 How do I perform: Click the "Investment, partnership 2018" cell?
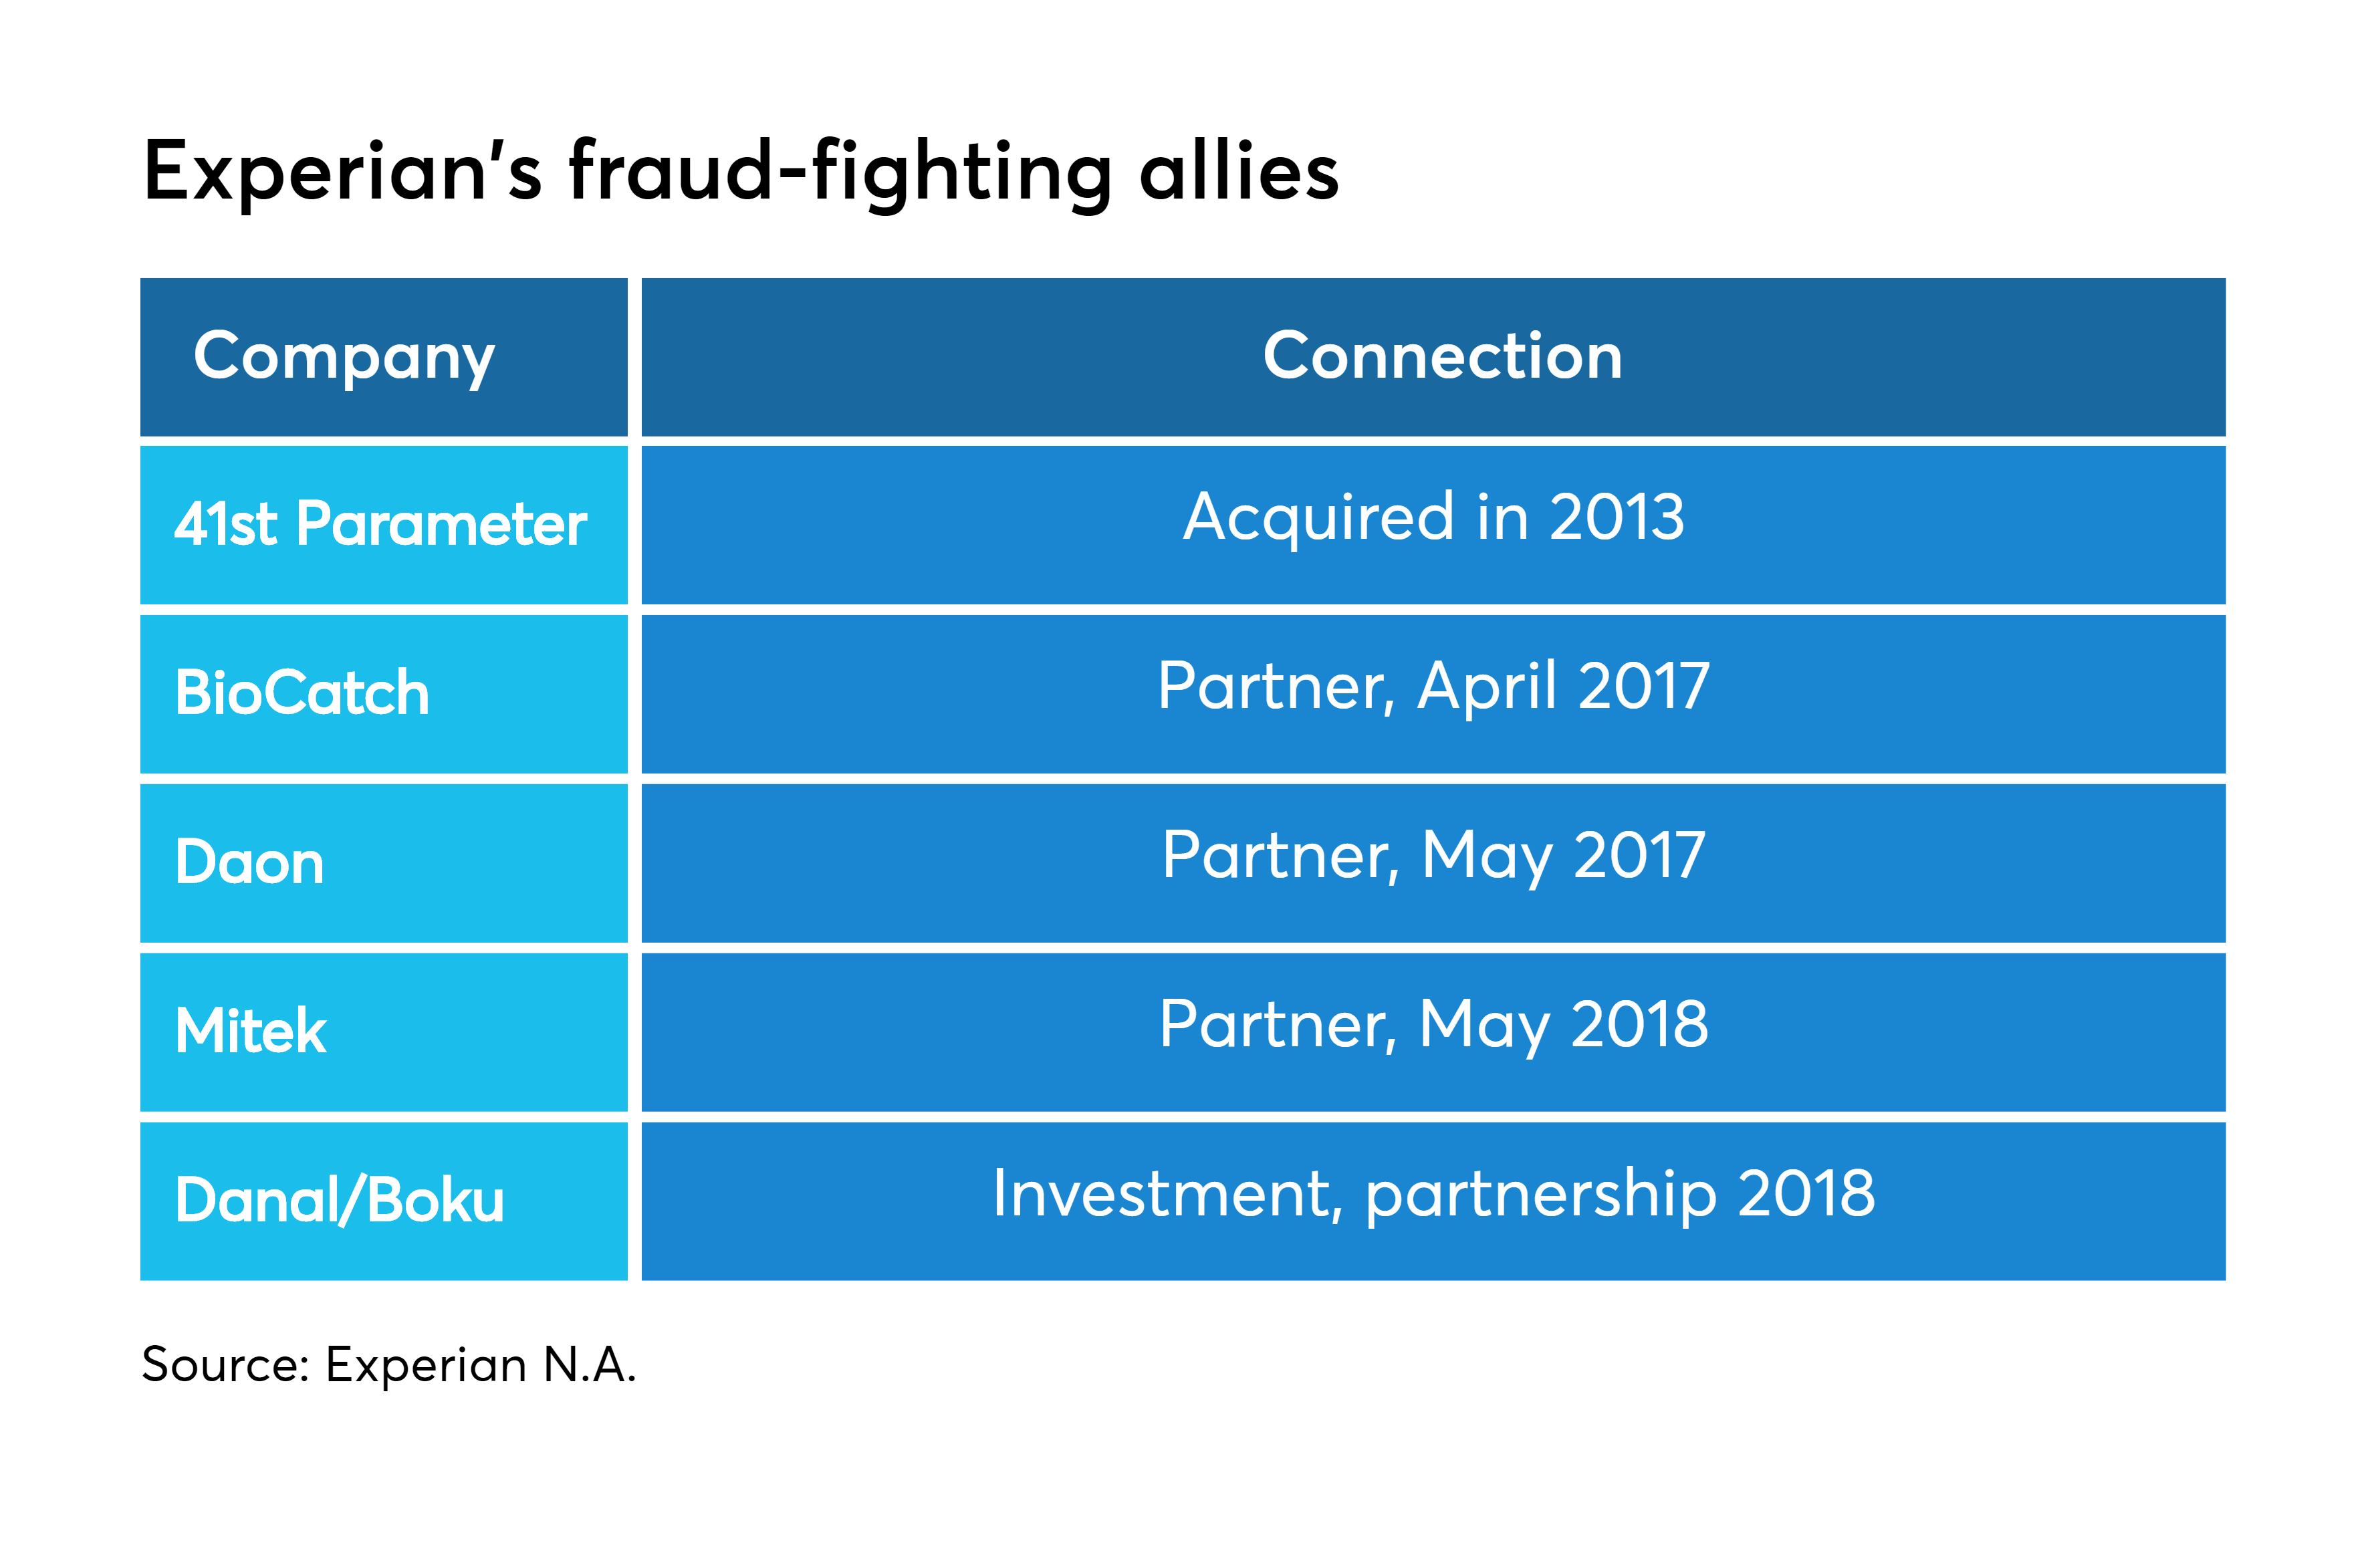1433,1201
